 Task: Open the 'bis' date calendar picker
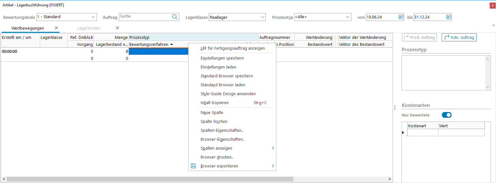pos(448,17)
